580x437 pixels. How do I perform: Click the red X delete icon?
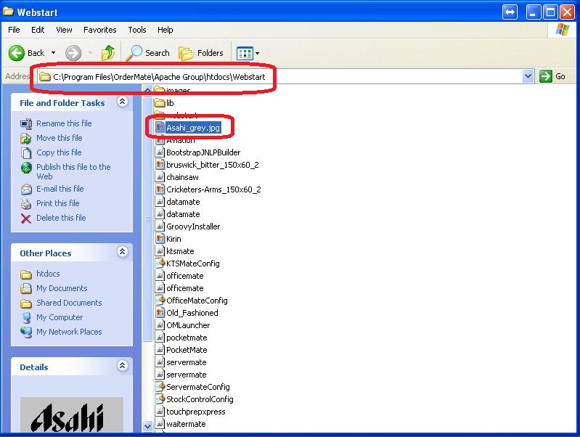[x=26, y=218]
